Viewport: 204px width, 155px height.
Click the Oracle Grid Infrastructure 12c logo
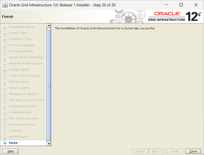click(175, 16)
